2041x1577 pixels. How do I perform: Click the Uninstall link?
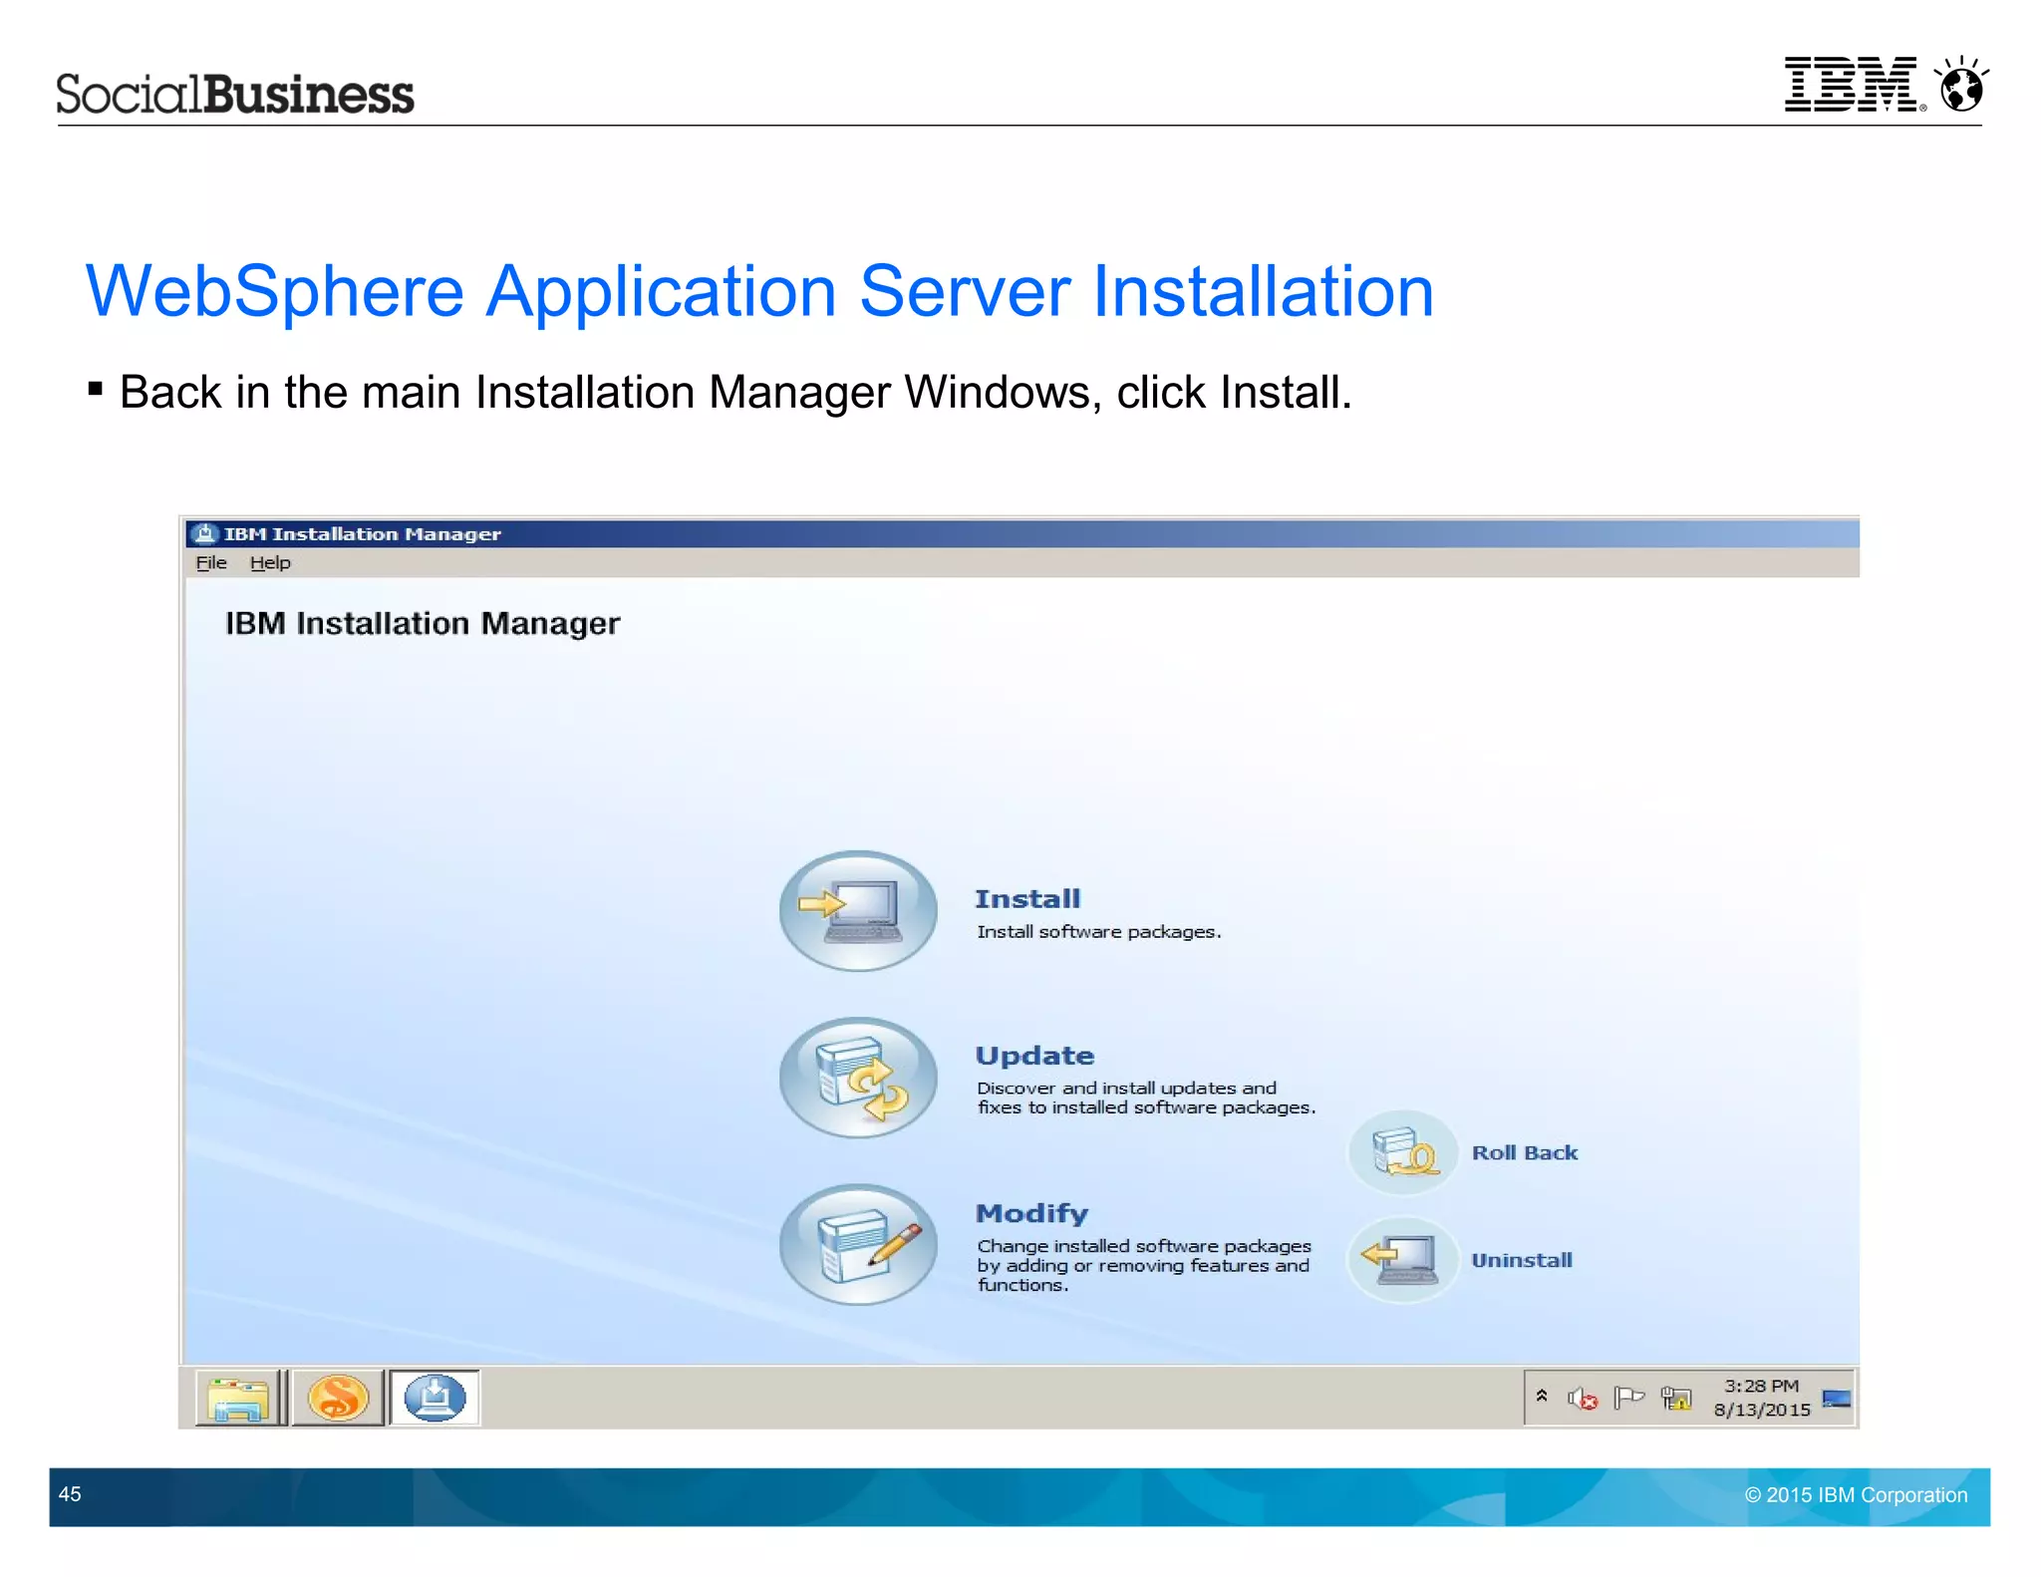tap(1522, 1260)
